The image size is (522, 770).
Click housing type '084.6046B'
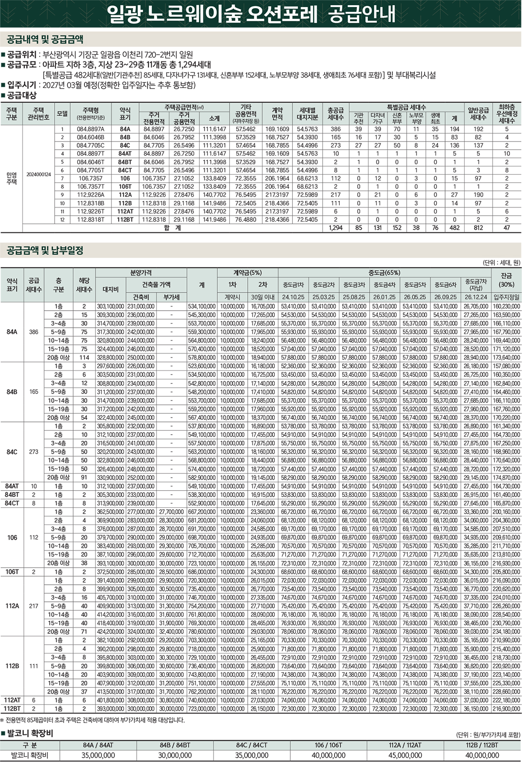pyautogui.click(x=91, y=137)
